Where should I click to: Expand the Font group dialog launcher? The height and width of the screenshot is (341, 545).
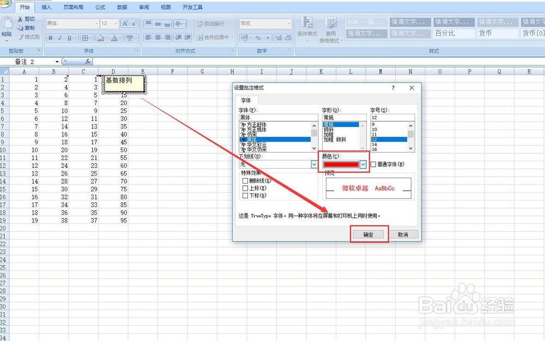point(137,50)
